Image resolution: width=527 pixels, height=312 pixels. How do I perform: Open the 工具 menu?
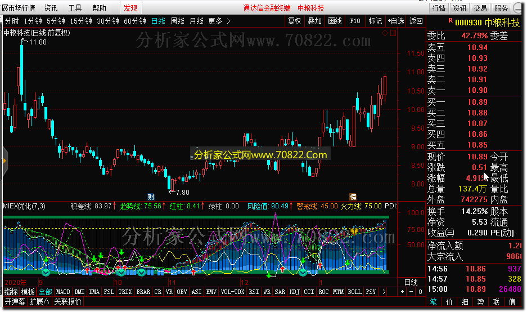coord(75,8)
